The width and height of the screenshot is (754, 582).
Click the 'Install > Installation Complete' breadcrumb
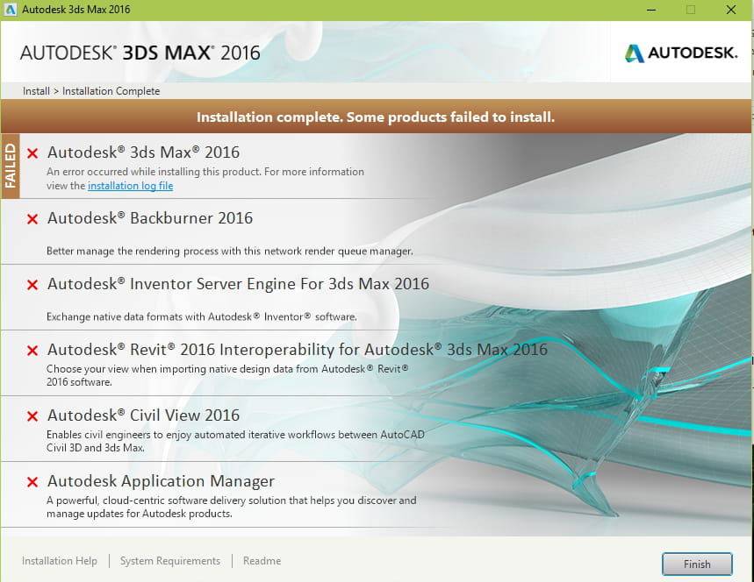pos(91,91)
